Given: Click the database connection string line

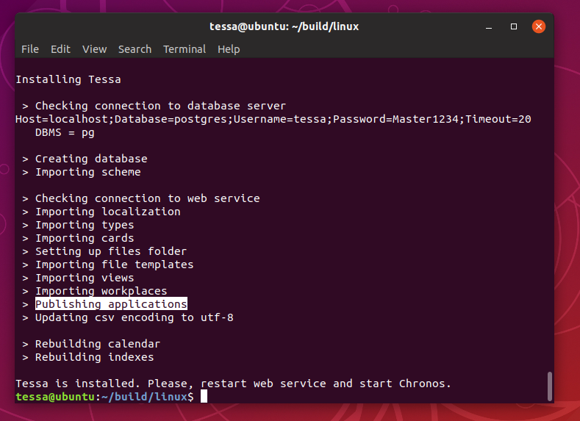Looking at the screenshot, I should pos(273,119).
